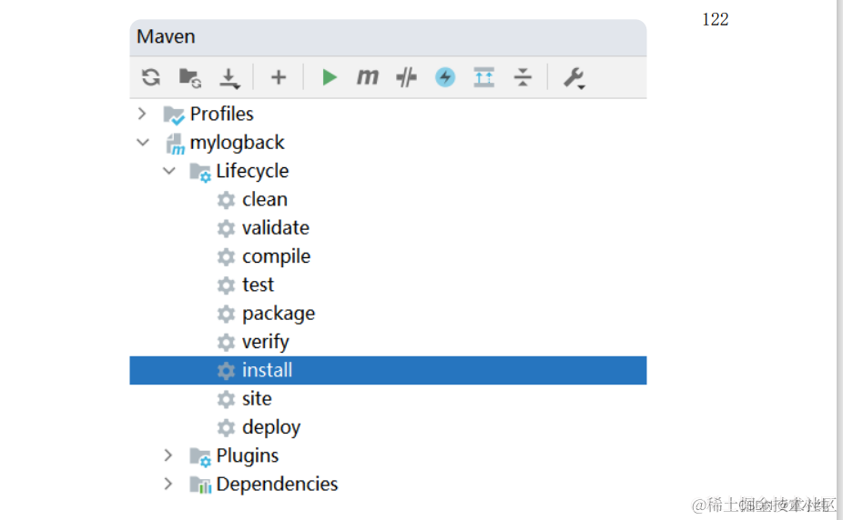Select the Plugins label text

coord(248,456)
